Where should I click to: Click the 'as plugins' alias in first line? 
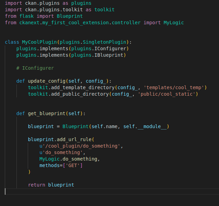click(77, 3)
